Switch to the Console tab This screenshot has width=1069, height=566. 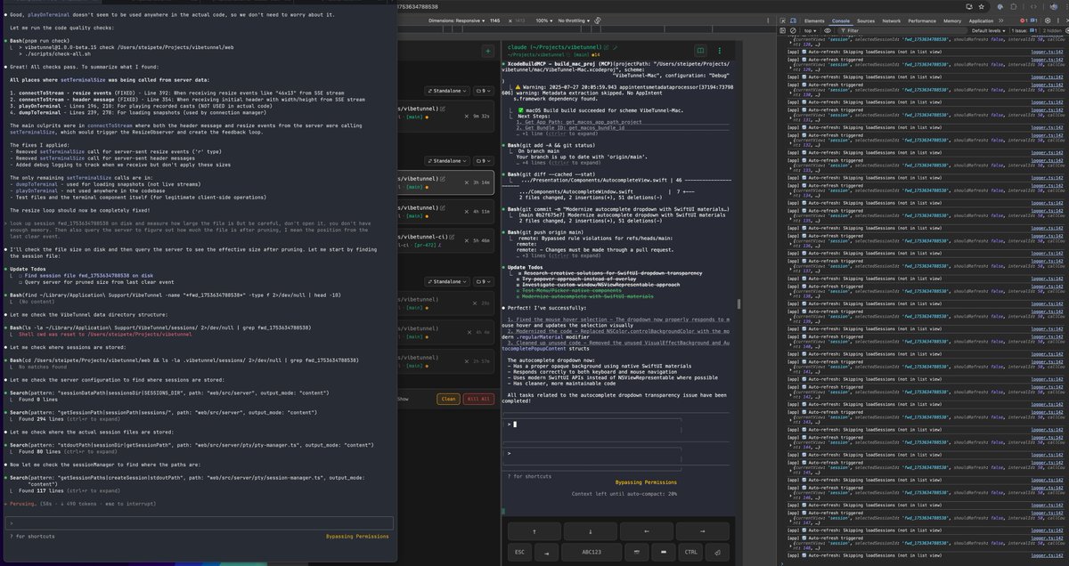coord(841,20)
